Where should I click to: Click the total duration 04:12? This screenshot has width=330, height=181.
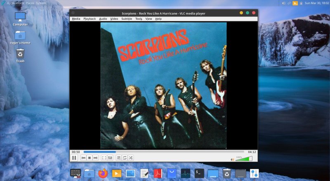pos(252,152)
